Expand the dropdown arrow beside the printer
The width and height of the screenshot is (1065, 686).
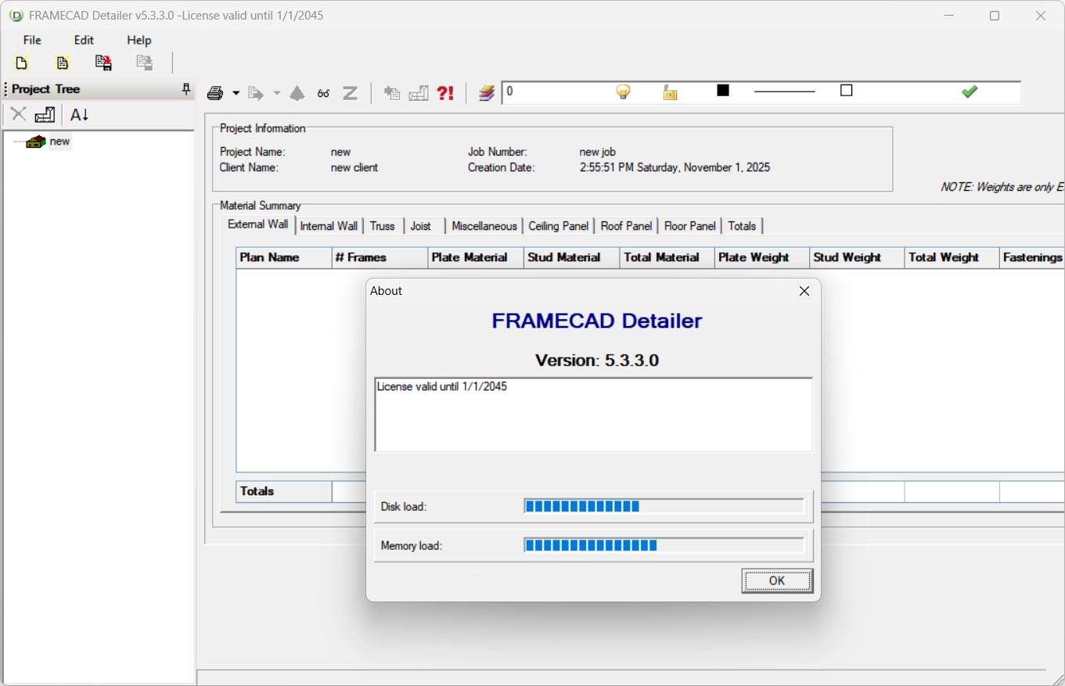point(236,94)
